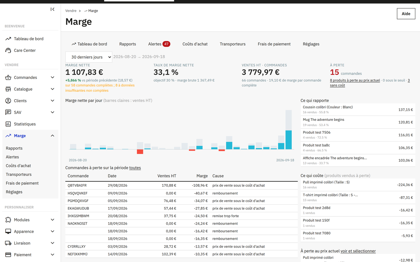Open the Alertes tab with 47 badge
420x262 pixels.
point(159,44)
